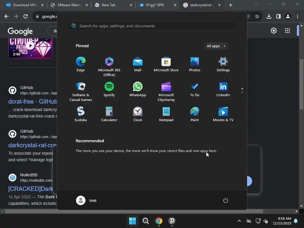The height and width of the screenshot is (228, 304).
Task: Launch Movies & TV
Action: coord(223,114)
